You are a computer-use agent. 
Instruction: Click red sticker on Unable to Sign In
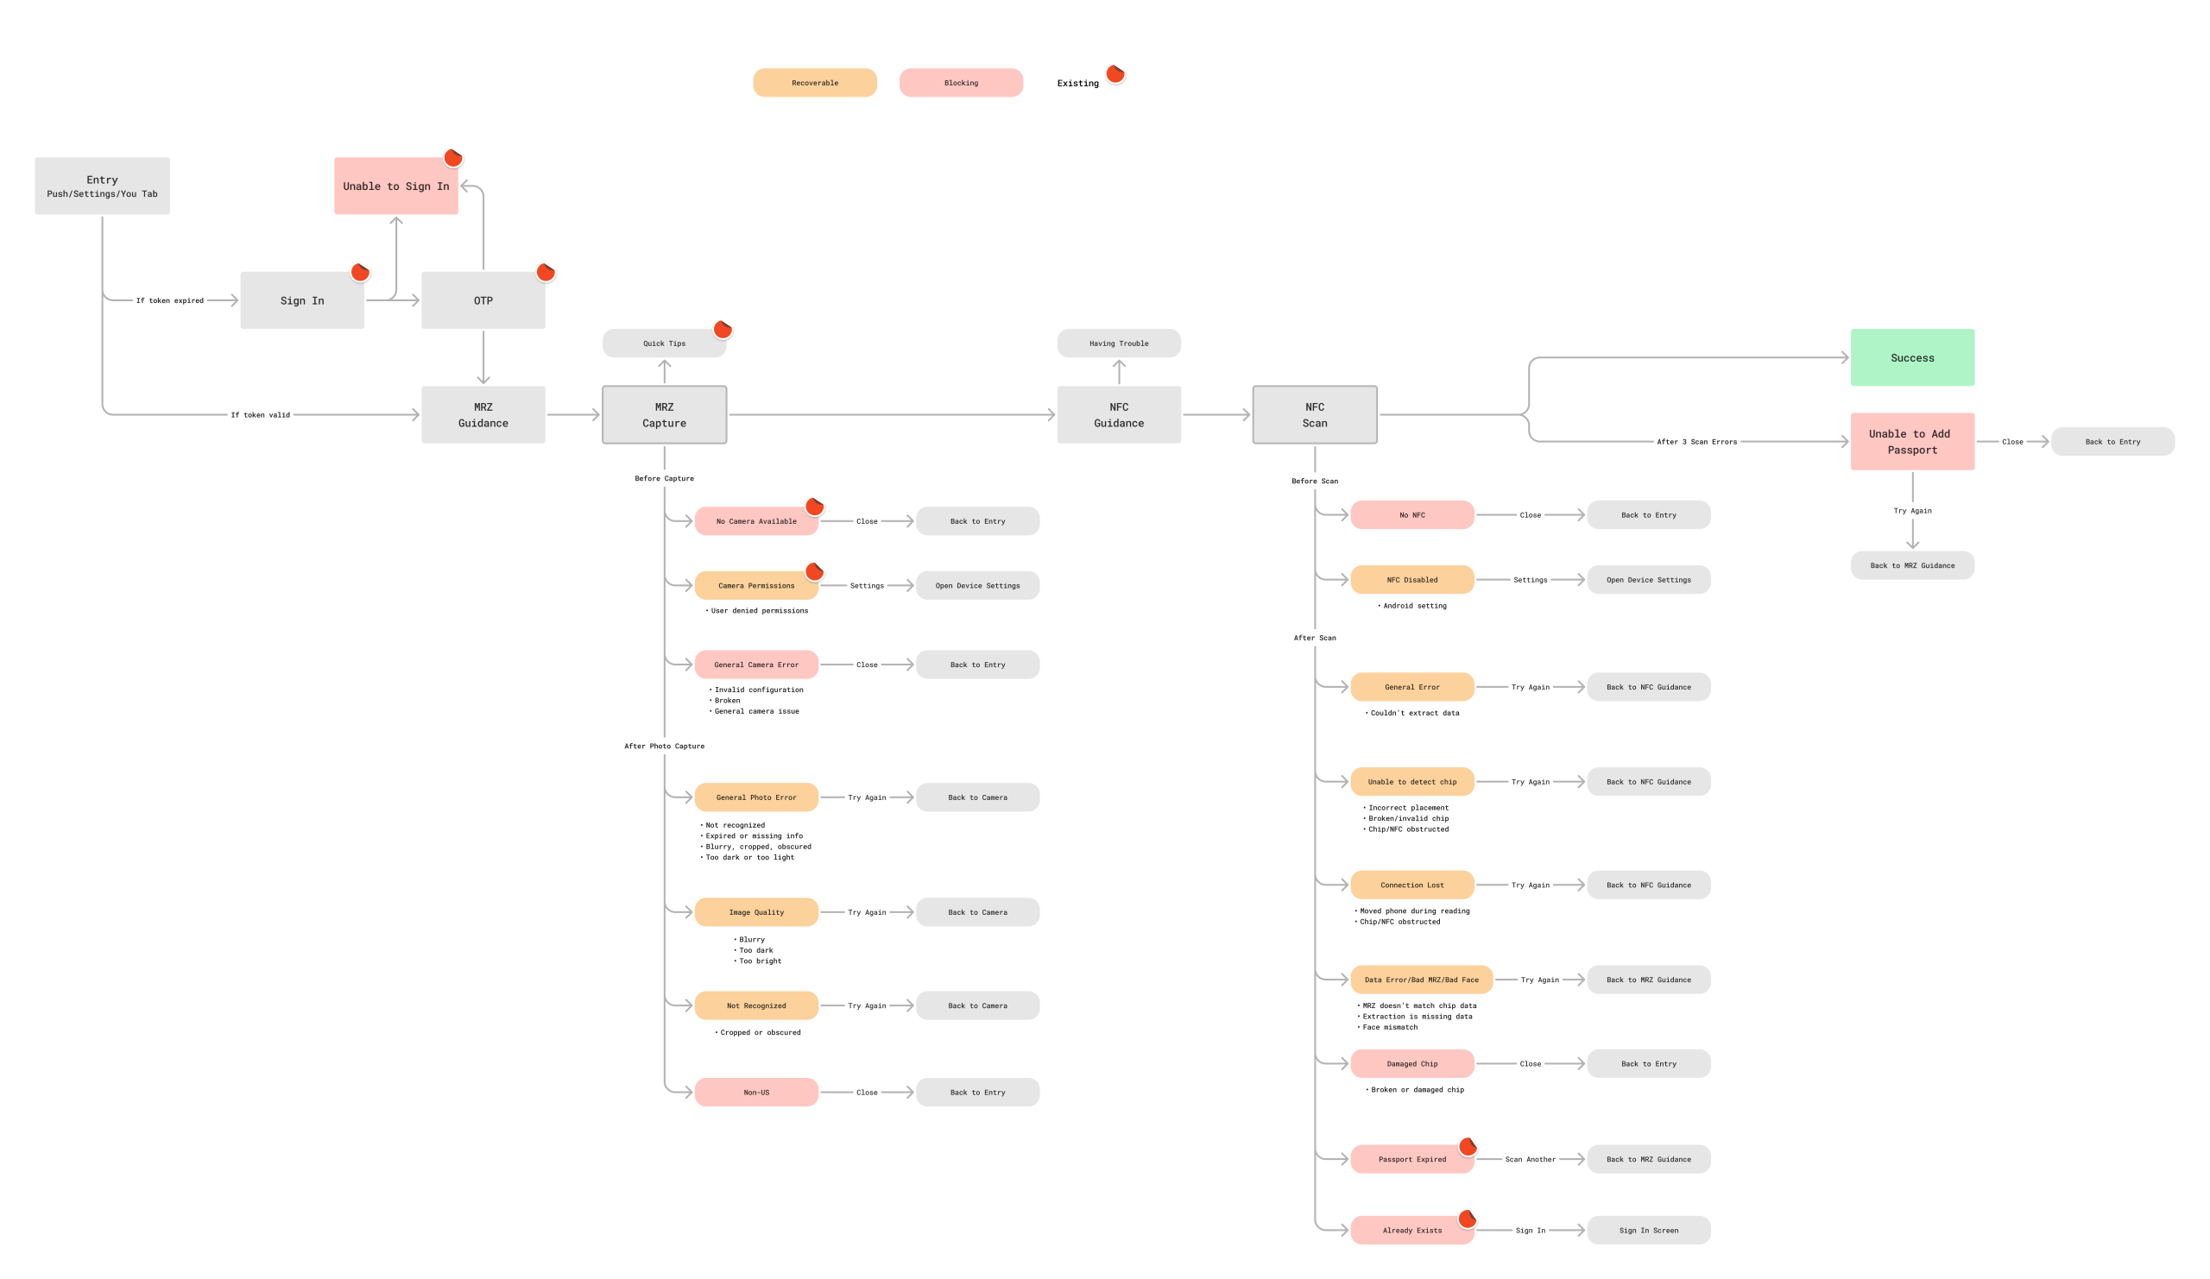click(453, 158)
